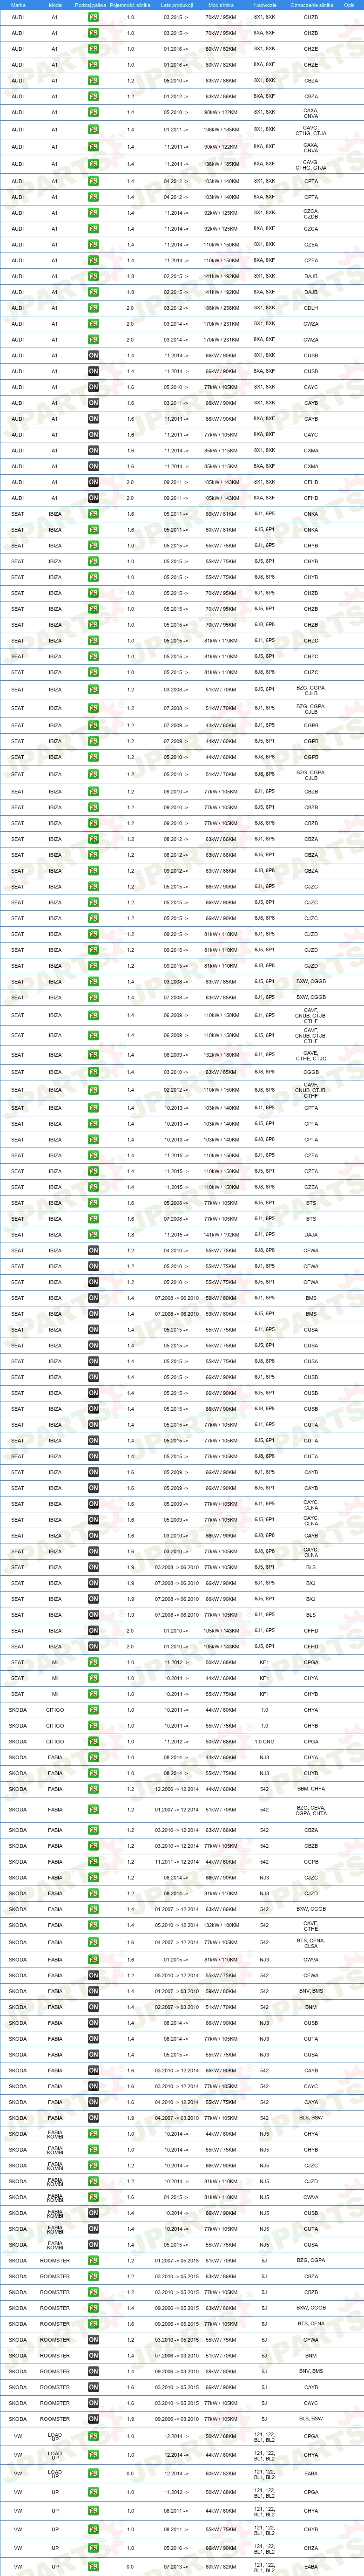Select the 188kW / 256KM power cell
This screenshot has height=2576, width=364.
tap(221, 308)
